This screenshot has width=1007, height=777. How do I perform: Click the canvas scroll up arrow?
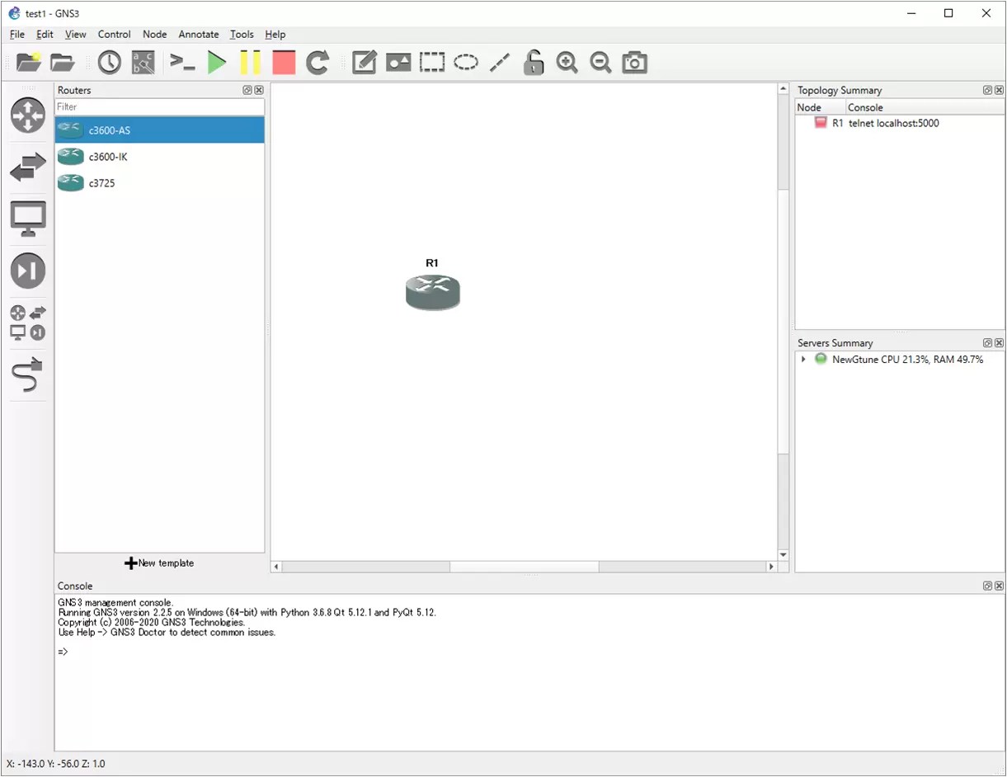pyautogui.click(x=783, y=88)
